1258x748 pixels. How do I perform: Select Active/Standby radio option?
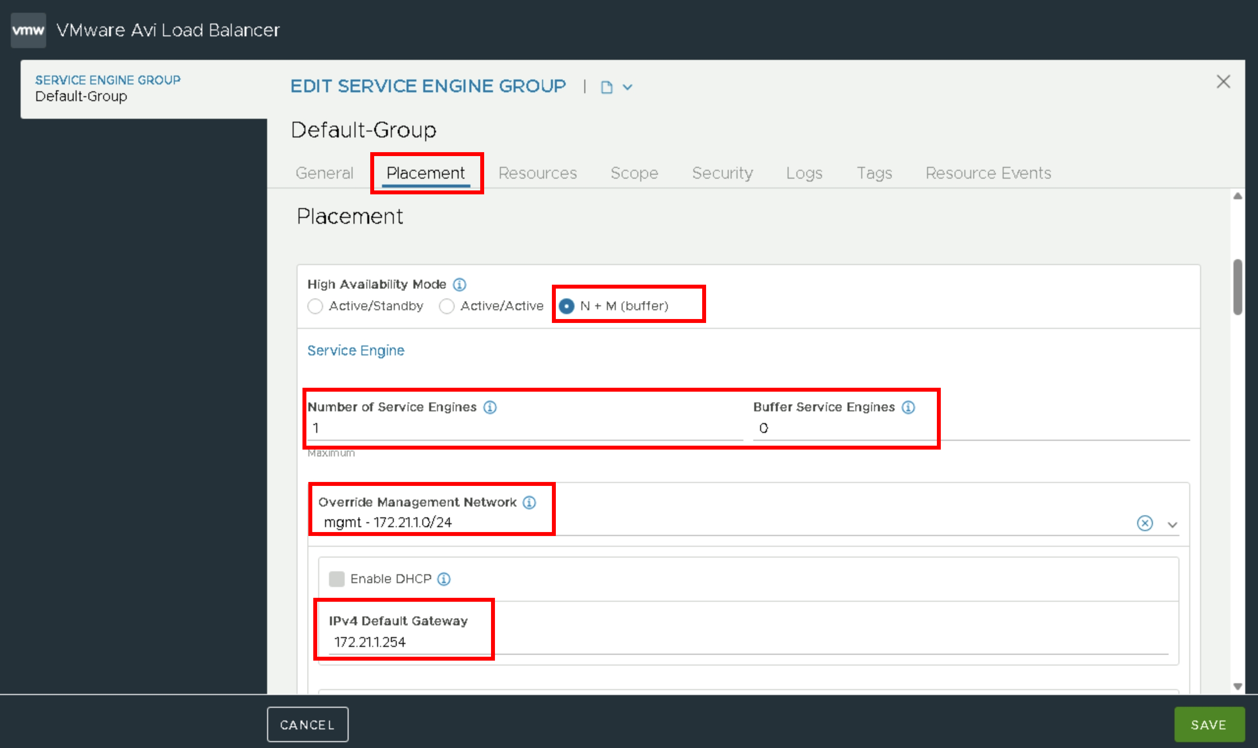pos(315,306)
